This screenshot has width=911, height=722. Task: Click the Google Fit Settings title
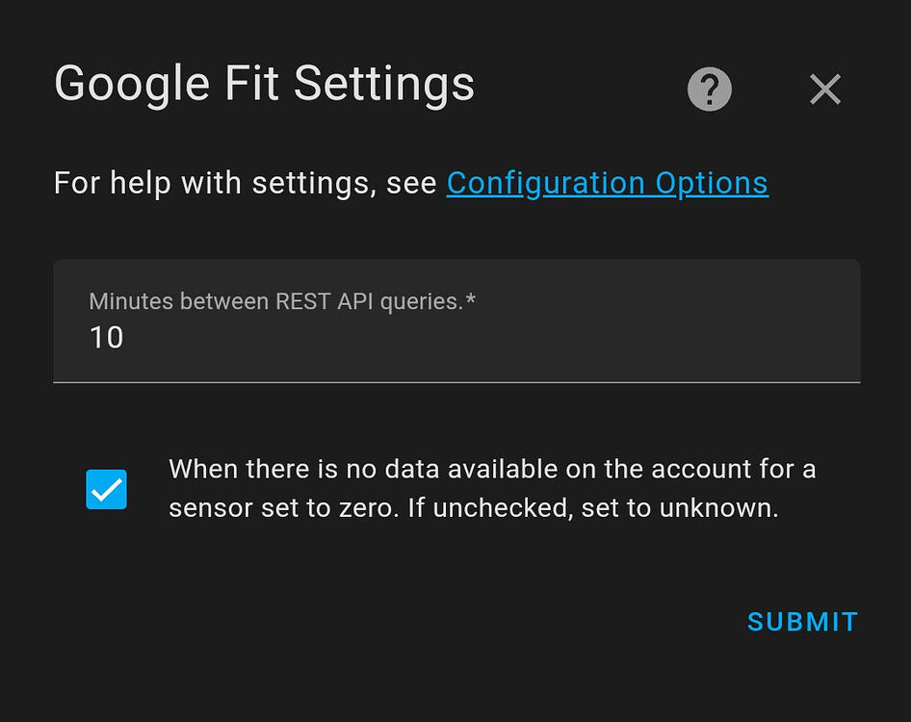point(264,84)
